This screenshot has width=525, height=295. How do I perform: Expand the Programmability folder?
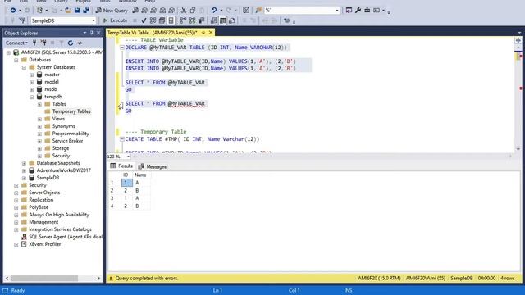coord(39,134)
